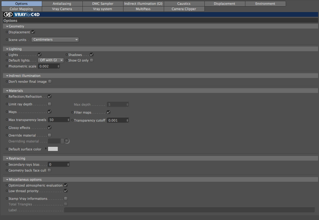The image size is (319, 220).
Task: Click the animation dot beside Default surface color
Action: pos(7,149)
